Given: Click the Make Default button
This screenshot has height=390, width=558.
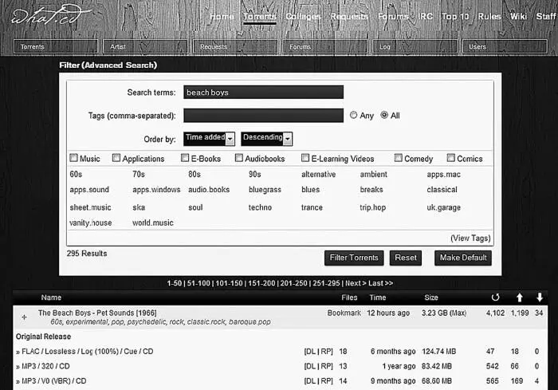Looking at the screenshot, I should coord(463,258).
